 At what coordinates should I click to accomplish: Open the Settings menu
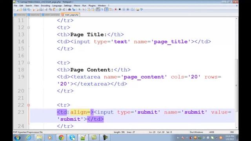pyautogui.click(x=68, y=5)
